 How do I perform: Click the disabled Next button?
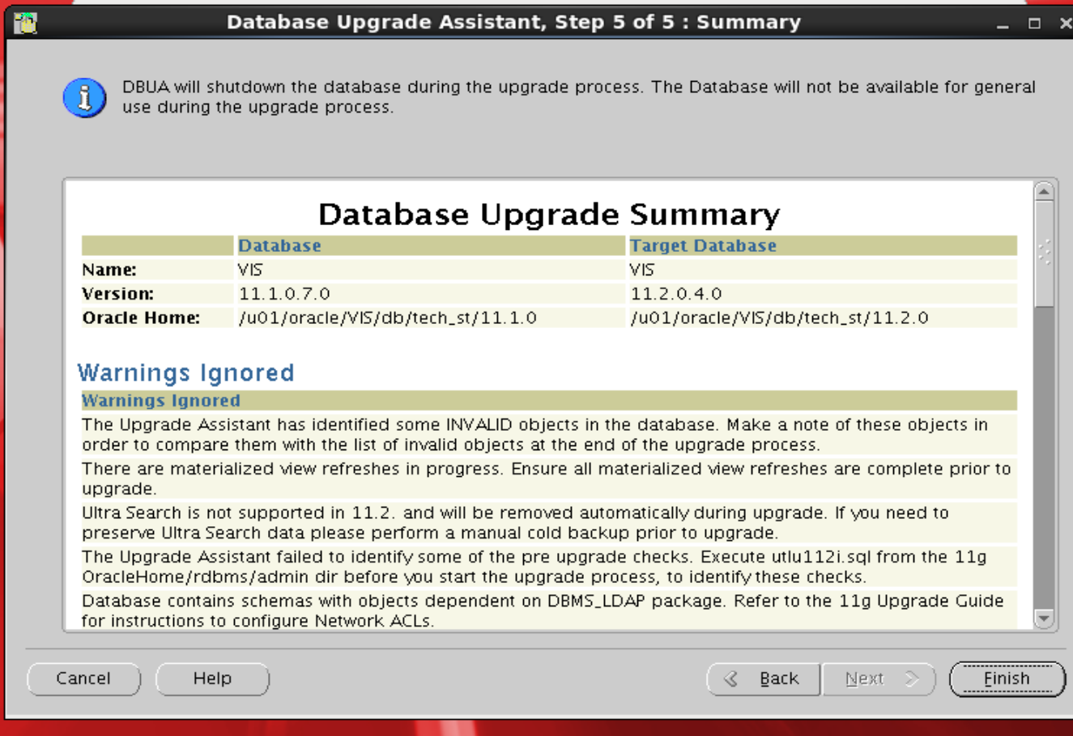click(879, 679)
